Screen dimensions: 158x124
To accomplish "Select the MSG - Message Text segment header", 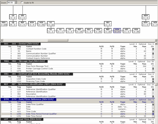I will [24, 61].
